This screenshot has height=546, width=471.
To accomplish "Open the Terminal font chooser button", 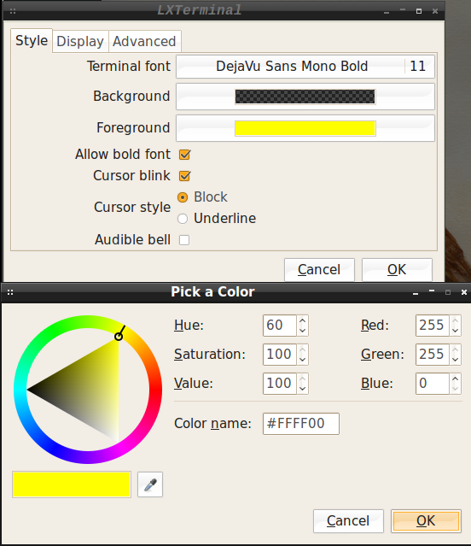I will tap(305, 67).
